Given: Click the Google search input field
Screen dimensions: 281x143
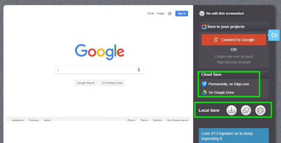Looking at the screenshot, I should click(99, 70).
